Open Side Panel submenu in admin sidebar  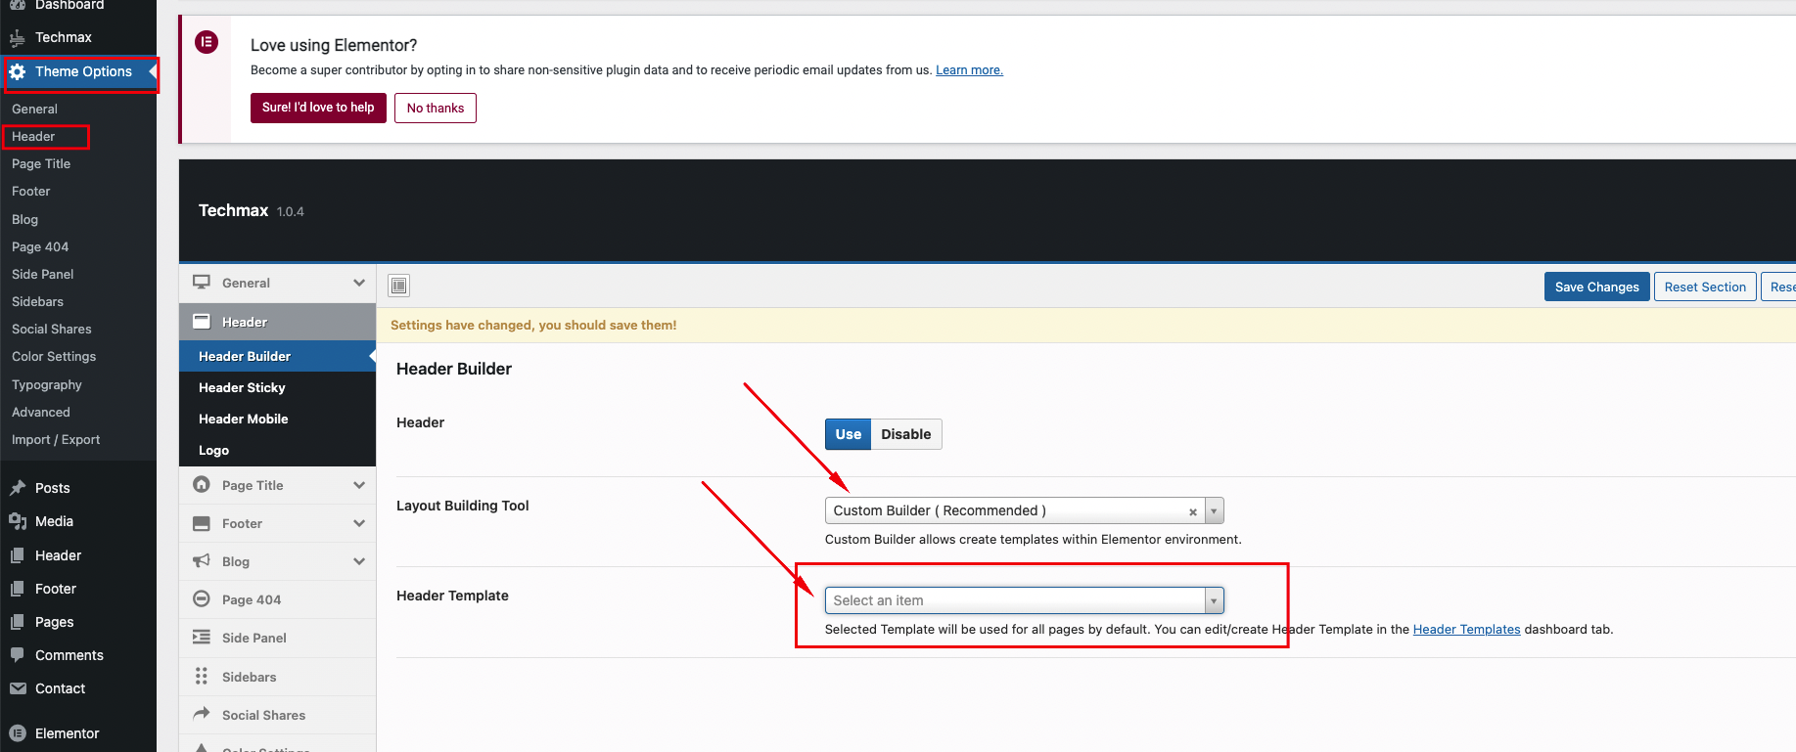[43, 274]
